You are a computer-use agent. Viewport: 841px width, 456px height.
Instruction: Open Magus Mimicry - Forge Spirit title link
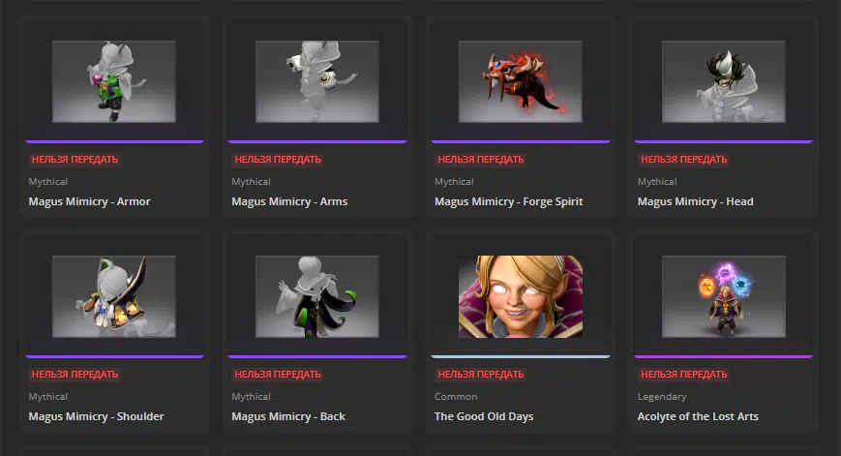point(508,201)
